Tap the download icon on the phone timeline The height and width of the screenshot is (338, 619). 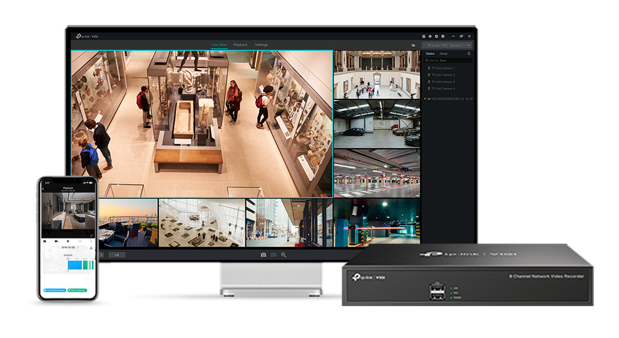click(x=91, y=247)
